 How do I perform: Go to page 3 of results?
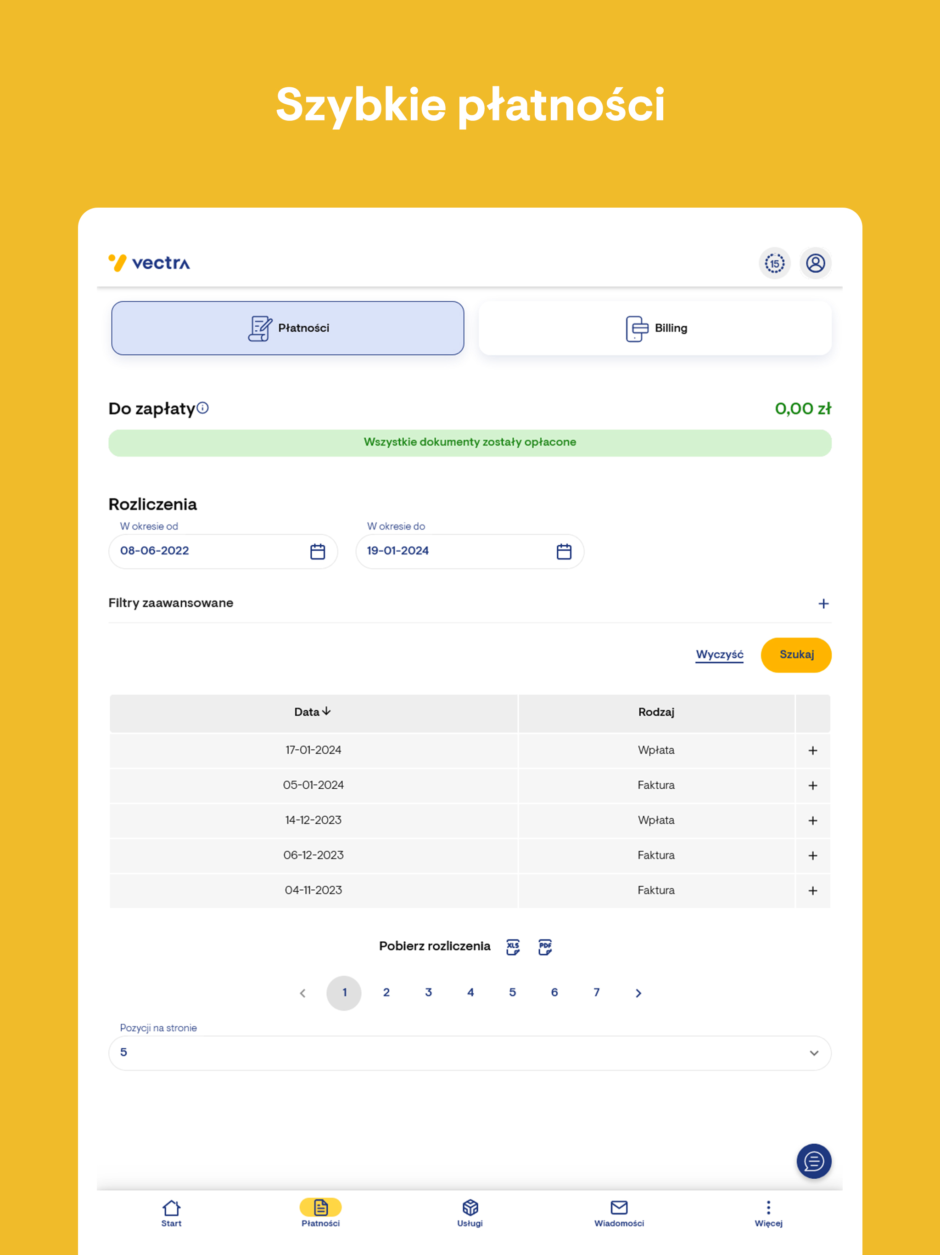[428, 992]
